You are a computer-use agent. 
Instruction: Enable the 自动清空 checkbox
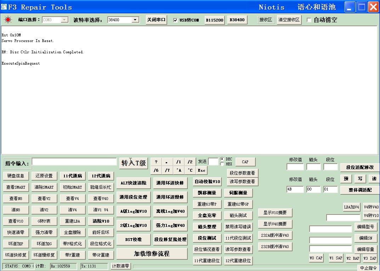[309, 20]
